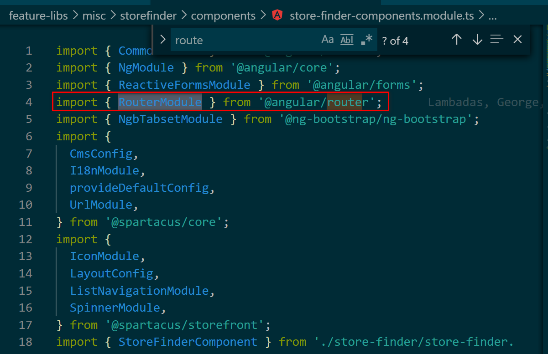Click 'UrlModule' on line 10
Viewport: 548px width, 354px height.
(x=101, y=205)
